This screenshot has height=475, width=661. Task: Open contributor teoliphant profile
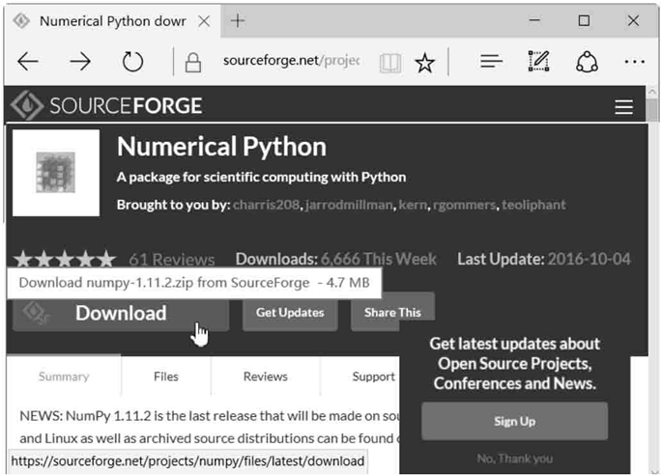(533, 205)
